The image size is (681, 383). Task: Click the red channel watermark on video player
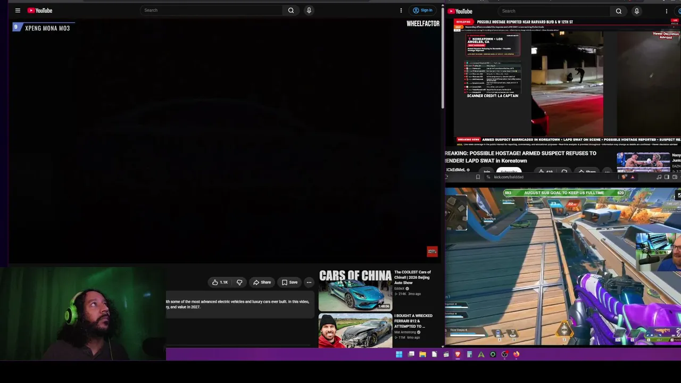pos(432,251)
